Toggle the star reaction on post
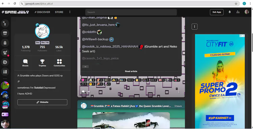 tap(138, 80)
